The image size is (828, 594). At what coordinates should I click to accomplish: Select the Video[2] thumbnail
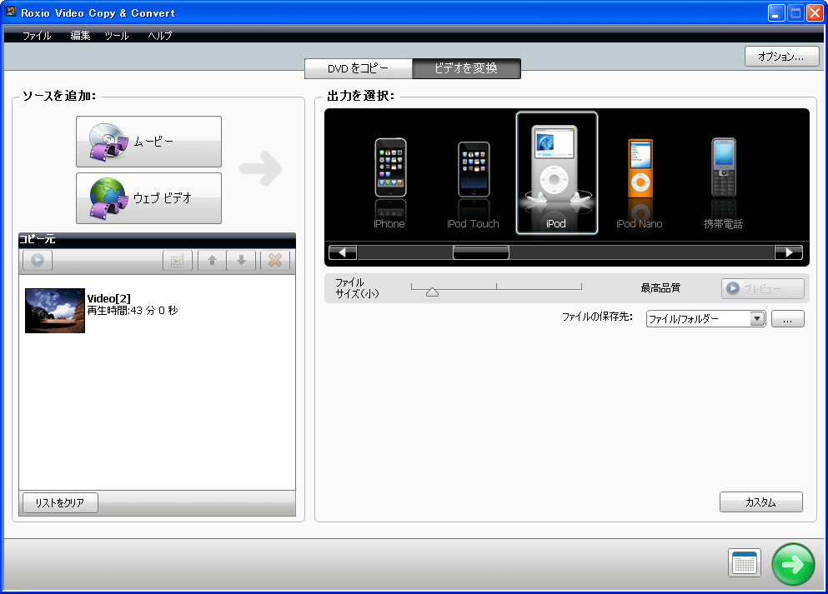coord(55,311)
